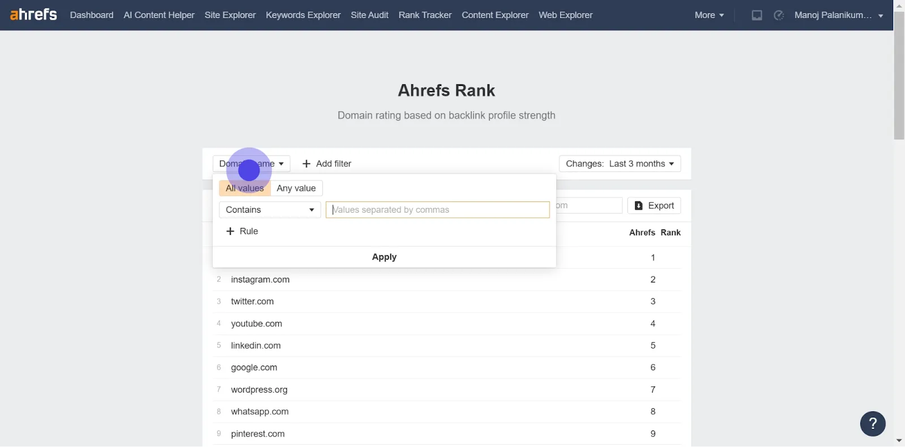The height and width of the screenshot is (447, 905).
Task: Click google.com row
Action: [x=447, y=368]
